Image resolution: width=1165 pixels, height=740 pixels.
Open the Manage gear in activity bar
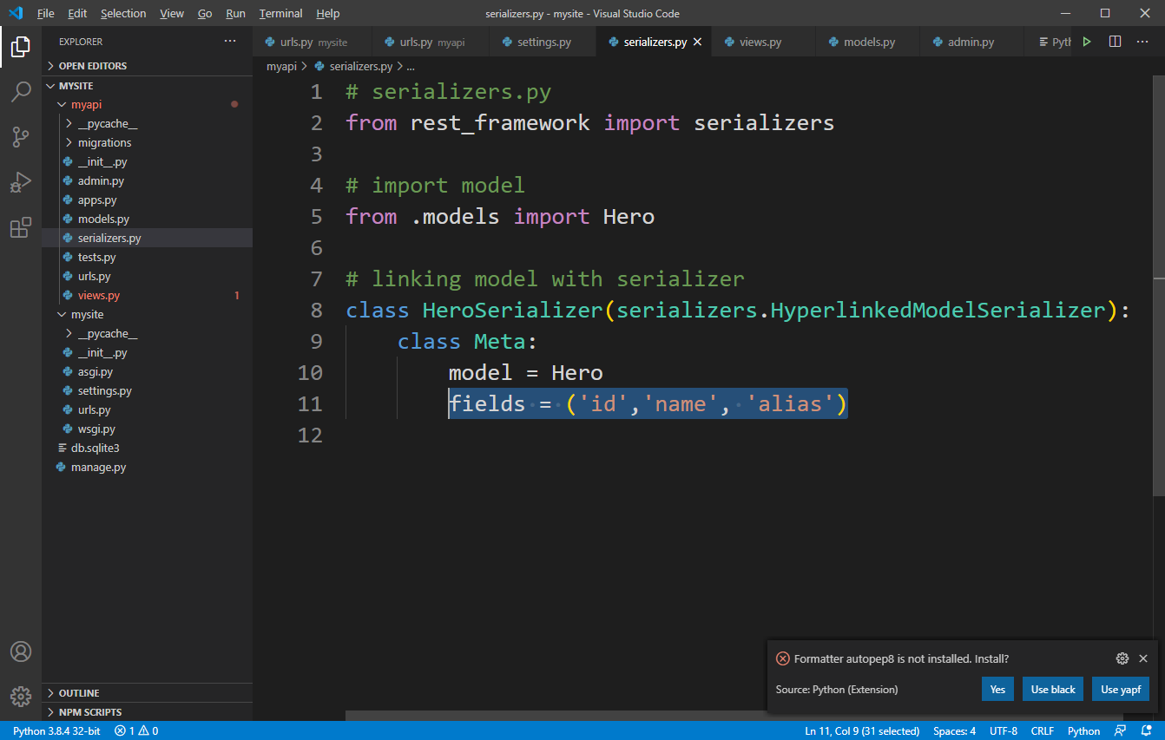click(21, 696)
